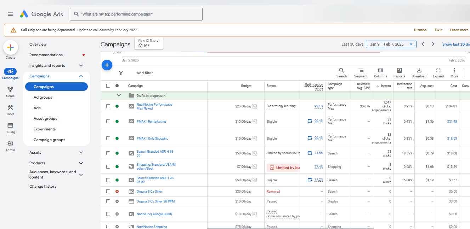Sort by Interactions column
The height and width of the screenshot is (229, 470).
pyautogui.click(x=384, y=86)
